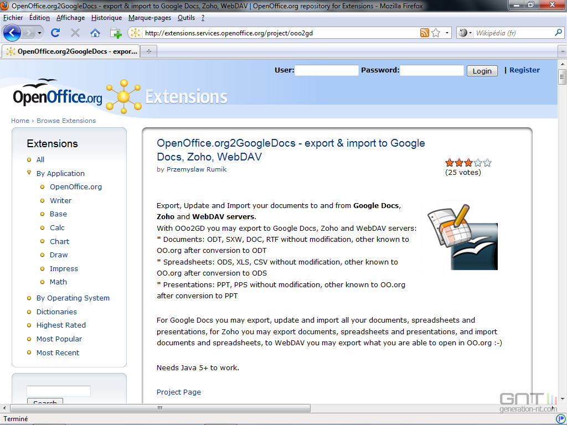Open the Impress category link
The height and width of the screenshot is (425, 567).
point(64,268)
